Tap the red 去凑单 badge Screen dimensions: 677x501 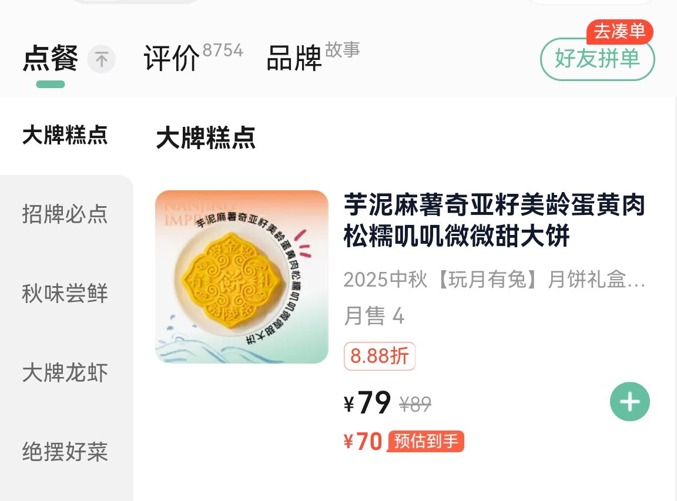619,32
